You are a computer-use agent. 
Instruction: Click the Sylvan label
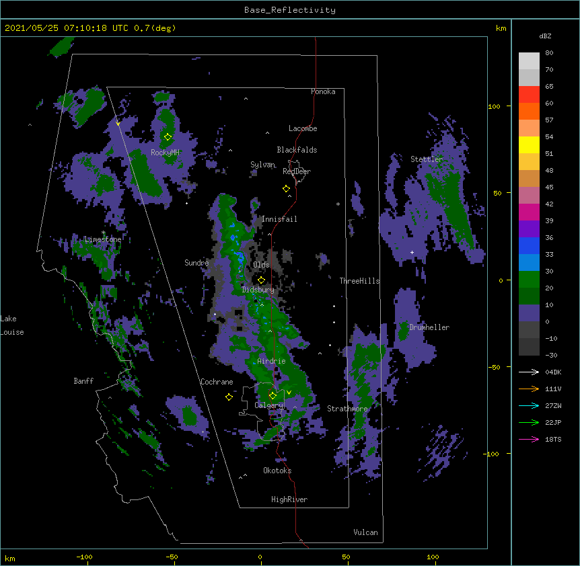click(x=262, y=165)
